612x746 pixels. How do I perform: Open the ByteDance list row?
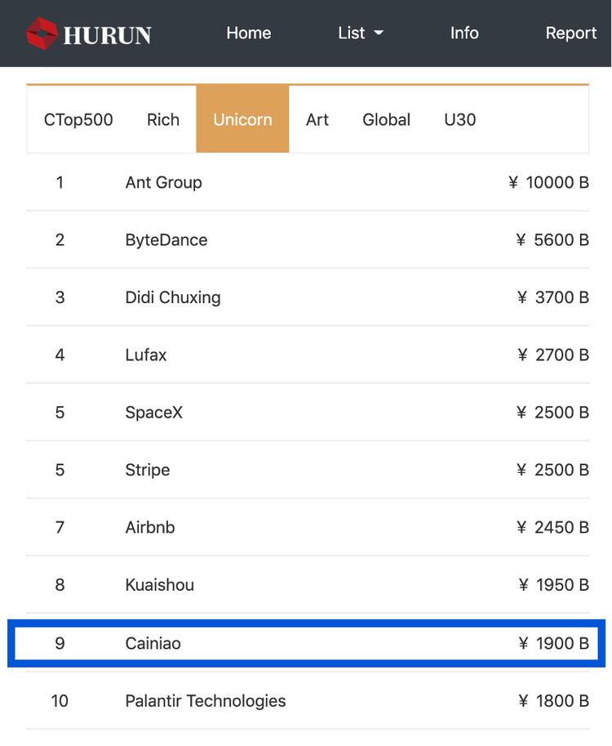pyautogui.click(x=306, y=239)
